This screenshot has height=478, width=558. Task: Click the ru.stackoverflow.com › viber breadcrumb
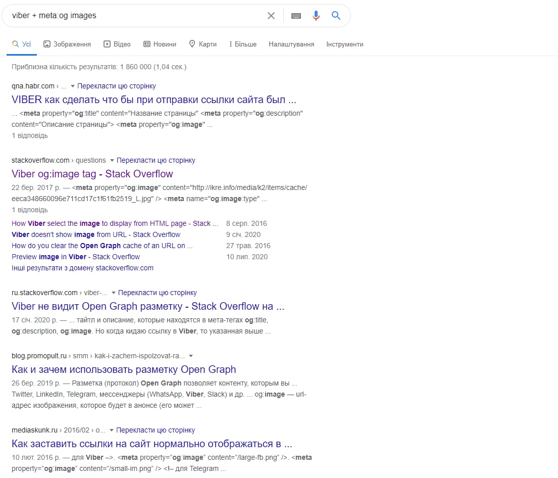click(x=60, y=293)
